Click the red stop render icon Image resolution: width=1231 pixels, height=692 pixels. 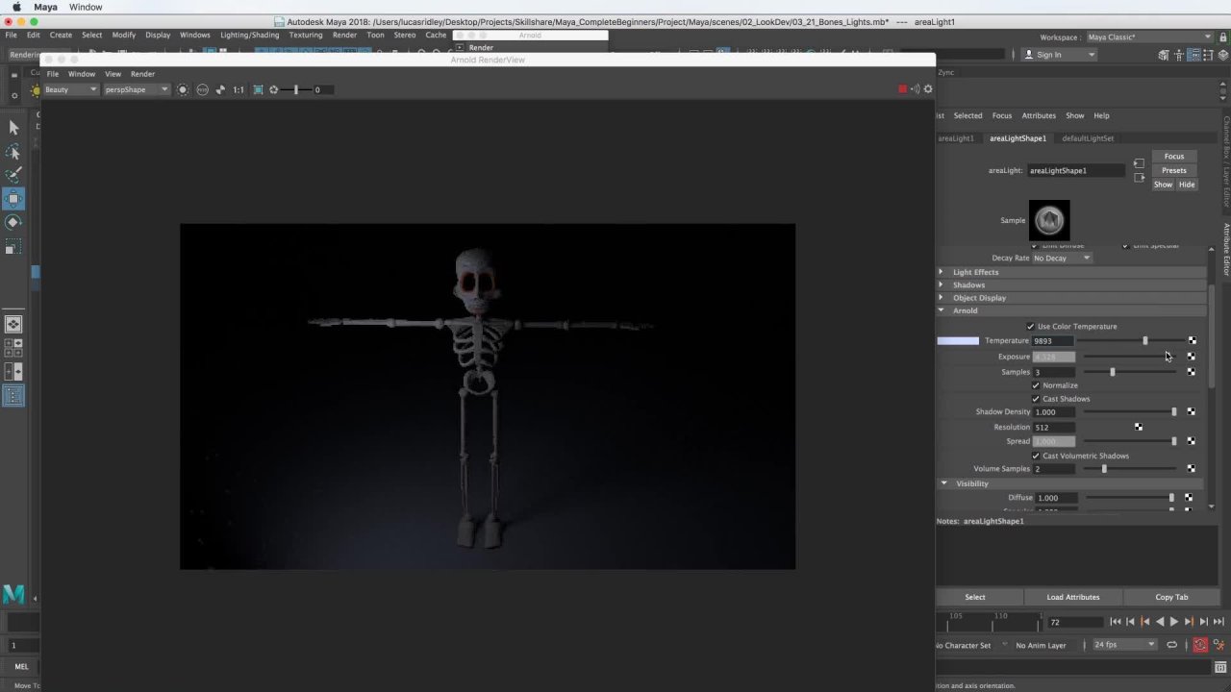tap(902, 89)
